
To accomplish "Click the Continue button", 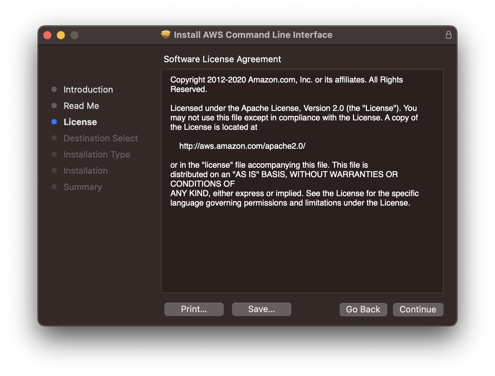I will pyautogui.click(x=418, y=309).
